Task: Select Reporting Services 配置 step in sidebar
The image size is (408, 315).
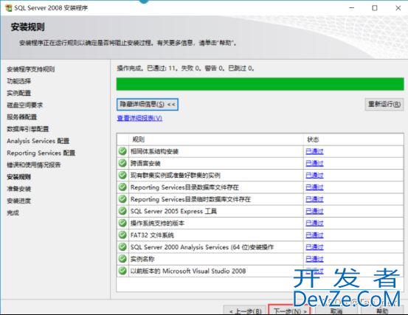Action: [41, 153]
